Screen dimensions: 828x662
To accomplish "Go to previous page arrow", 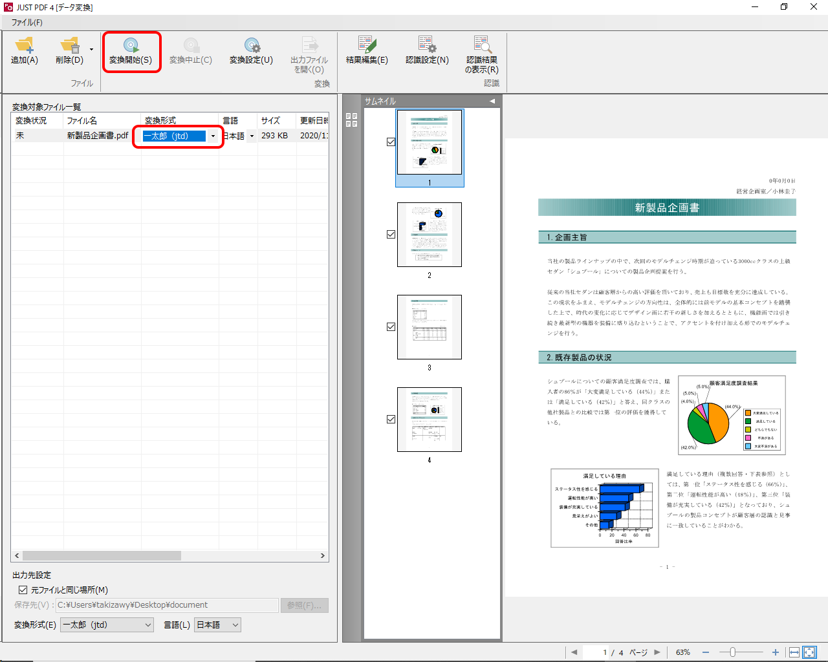I will click(x=574, y=652).
